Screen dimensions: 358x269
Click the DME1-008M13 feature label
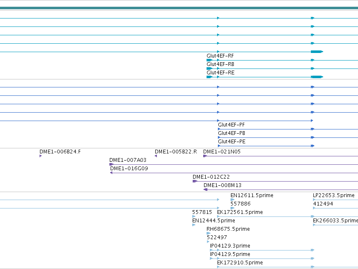click(223, 185)
